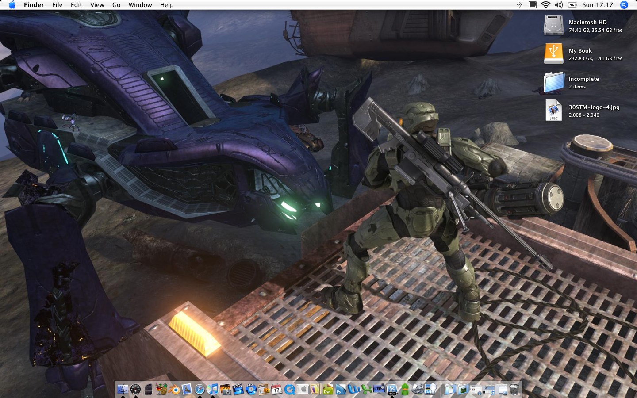The height and width of the screenshot is (398, 637).
Task: Open the documents folder stack in Dock
Action: coord(450,390)
